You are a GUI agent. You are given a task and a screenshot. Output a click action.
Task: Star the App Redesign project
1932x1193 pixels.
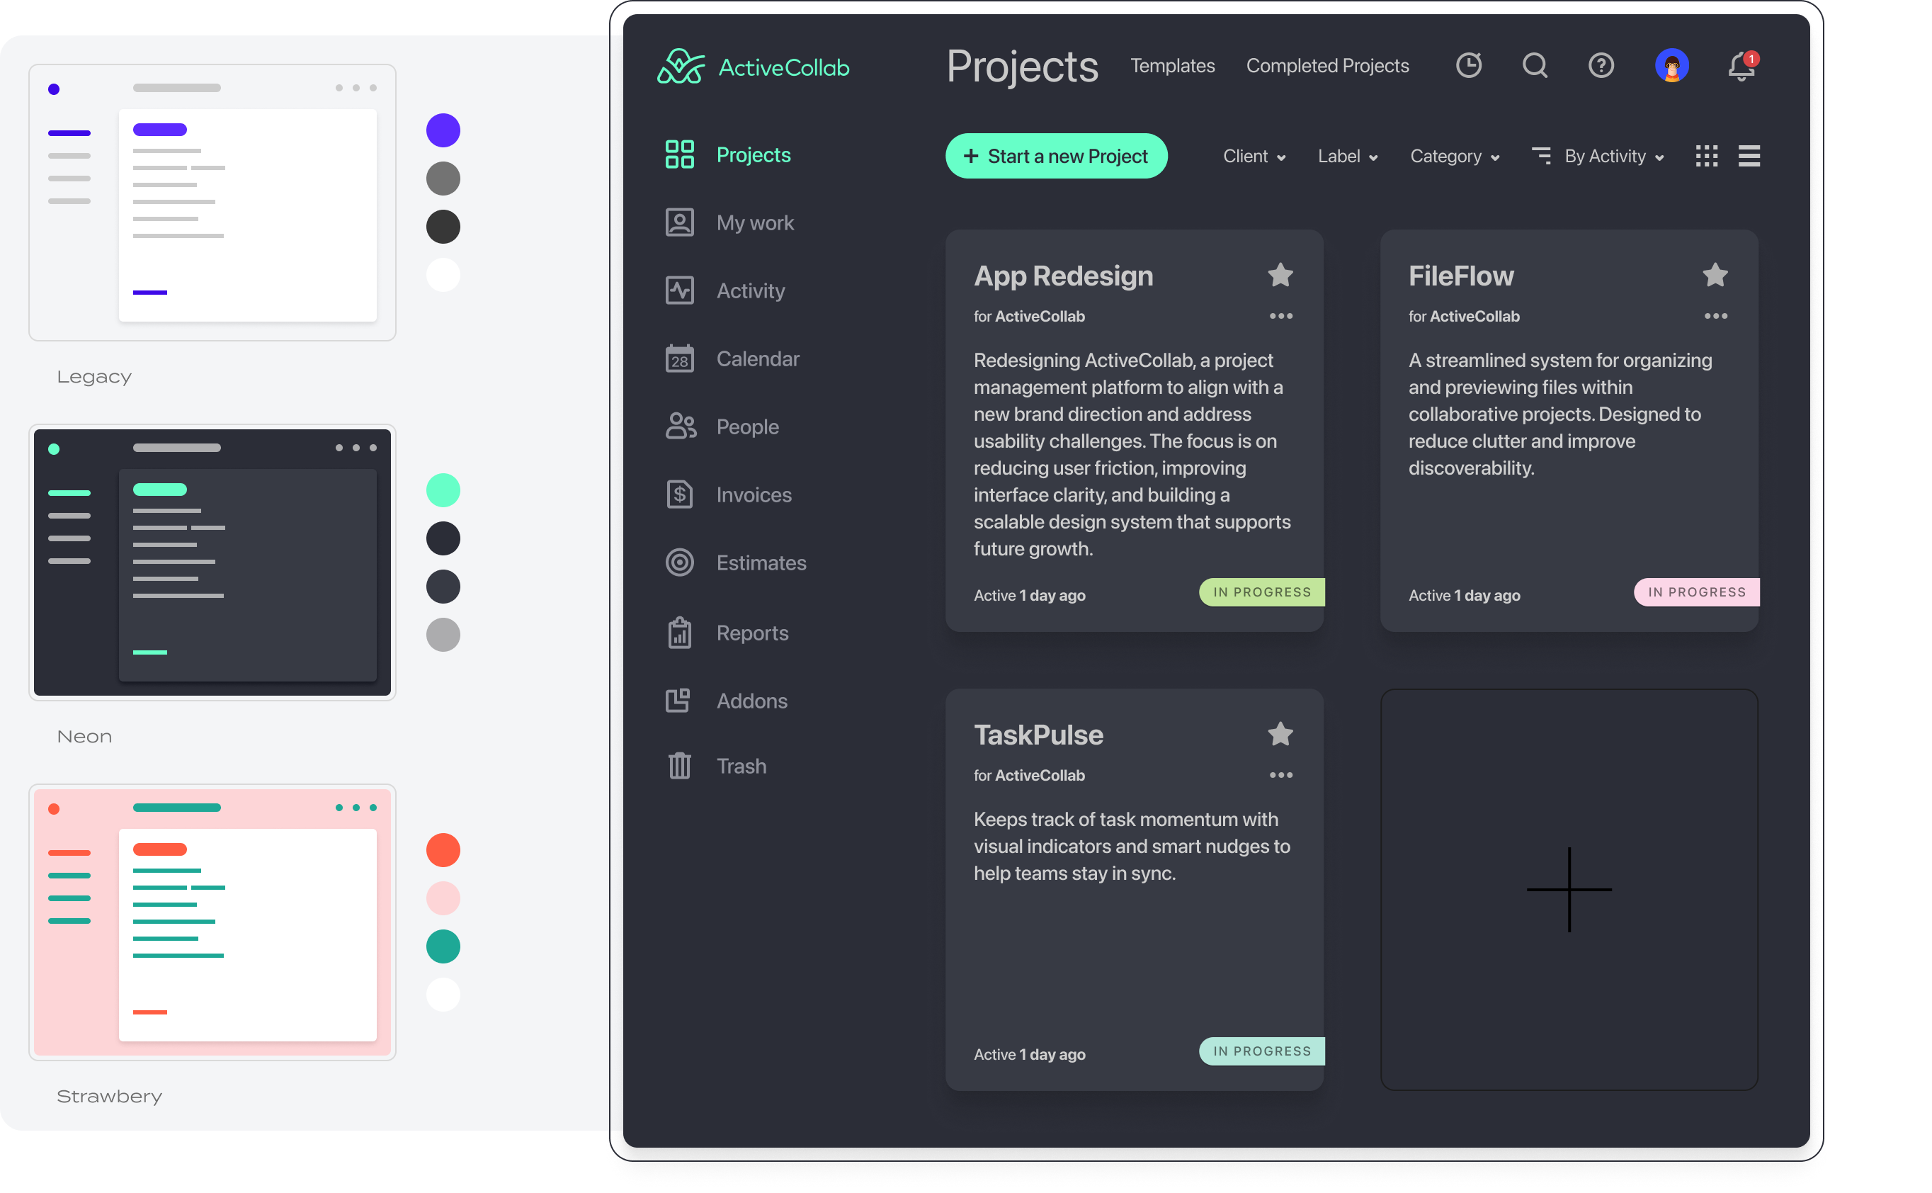click(x=1280, y=275)
